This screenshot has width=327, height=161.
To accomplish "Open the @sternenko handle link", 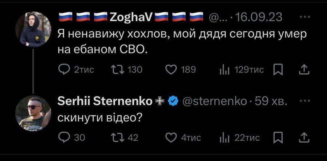I will point(214,102).
